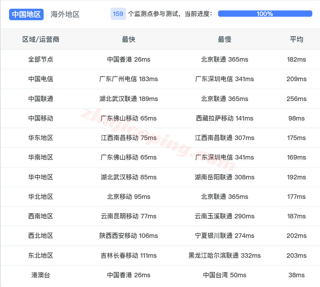The image size is (320, 287).
Task: Click 湖北武汉联通 189ms cell
Action: tap(129, 99)
